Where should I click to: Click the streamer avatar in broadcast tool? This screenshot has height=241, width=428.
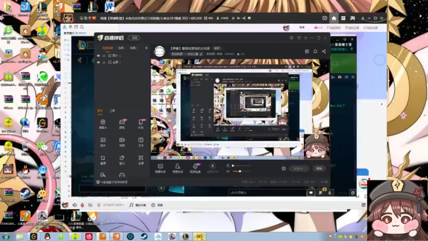(x=159, y=51)
